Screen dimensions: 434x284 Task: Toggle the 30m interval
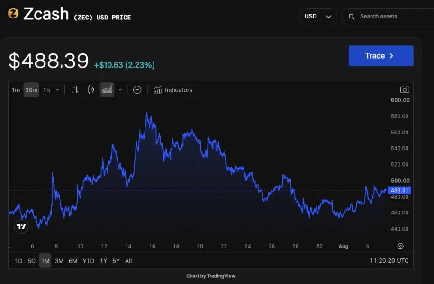pos(31,90)
